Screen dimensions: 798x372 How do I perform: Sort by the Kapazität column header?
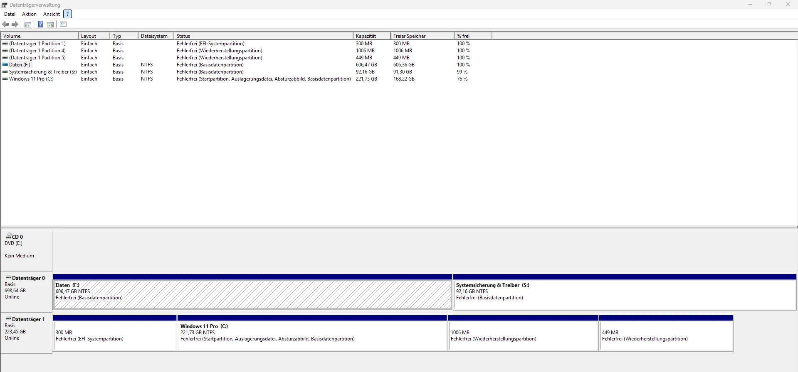372,36
